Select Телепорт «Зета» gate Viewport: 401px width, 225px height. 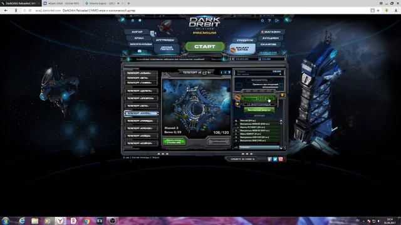tap(141, 106)
